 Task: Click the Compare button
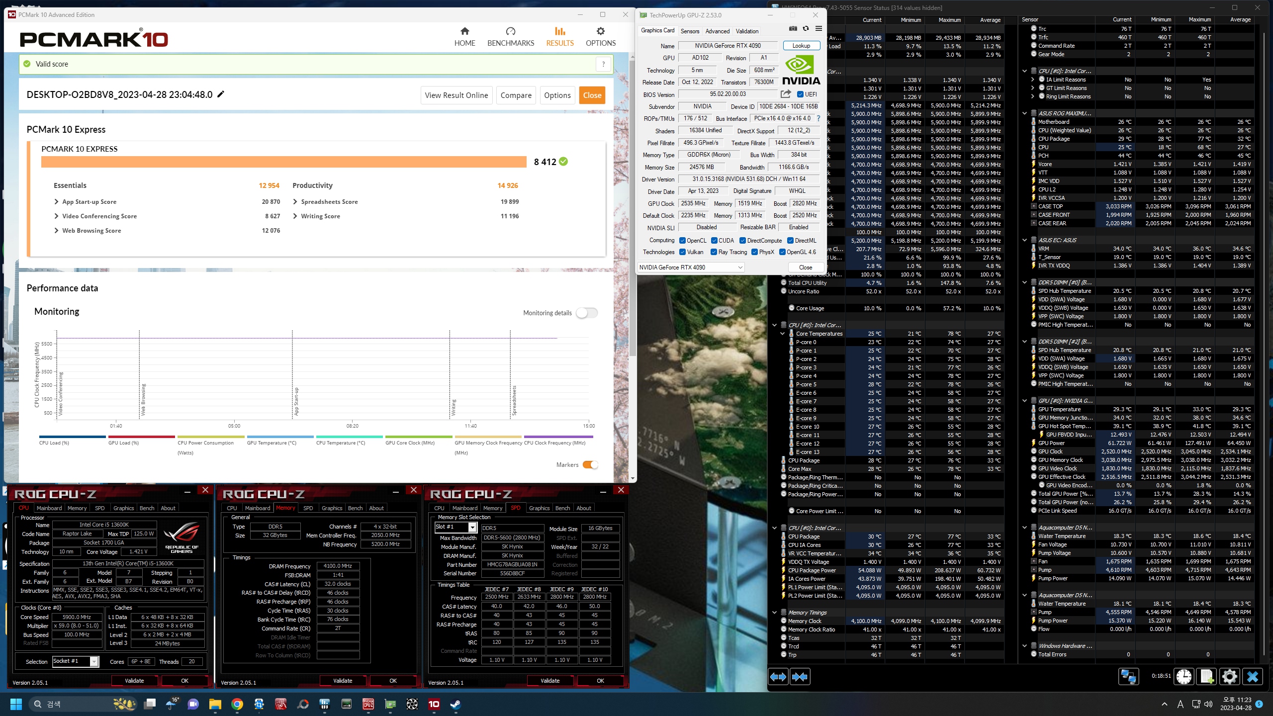click(x=516, y=95)
